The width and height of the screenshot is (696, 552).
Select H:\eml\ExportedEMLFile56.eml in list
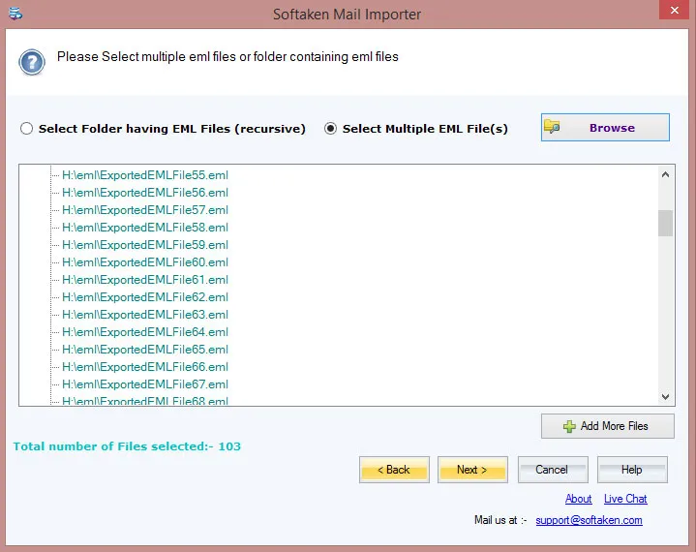coord(145,193)
